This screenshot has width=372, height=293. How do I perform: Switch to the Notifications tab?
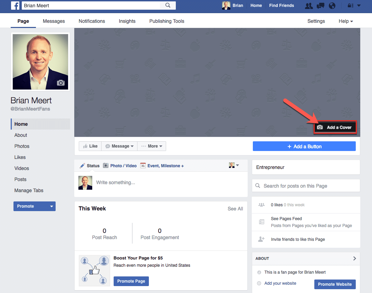92,21
